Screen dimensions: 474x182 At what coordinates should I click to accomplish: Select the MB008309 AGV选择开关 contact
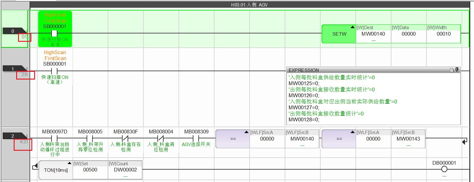point(196,138)
